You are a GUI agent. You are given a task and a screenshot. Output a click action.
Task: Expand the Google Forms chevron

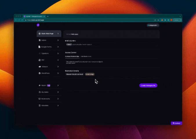58,47
